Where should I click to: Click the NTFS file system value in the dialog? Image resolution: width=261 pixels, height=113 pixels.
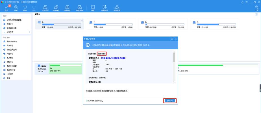click(x=107, y=65)
